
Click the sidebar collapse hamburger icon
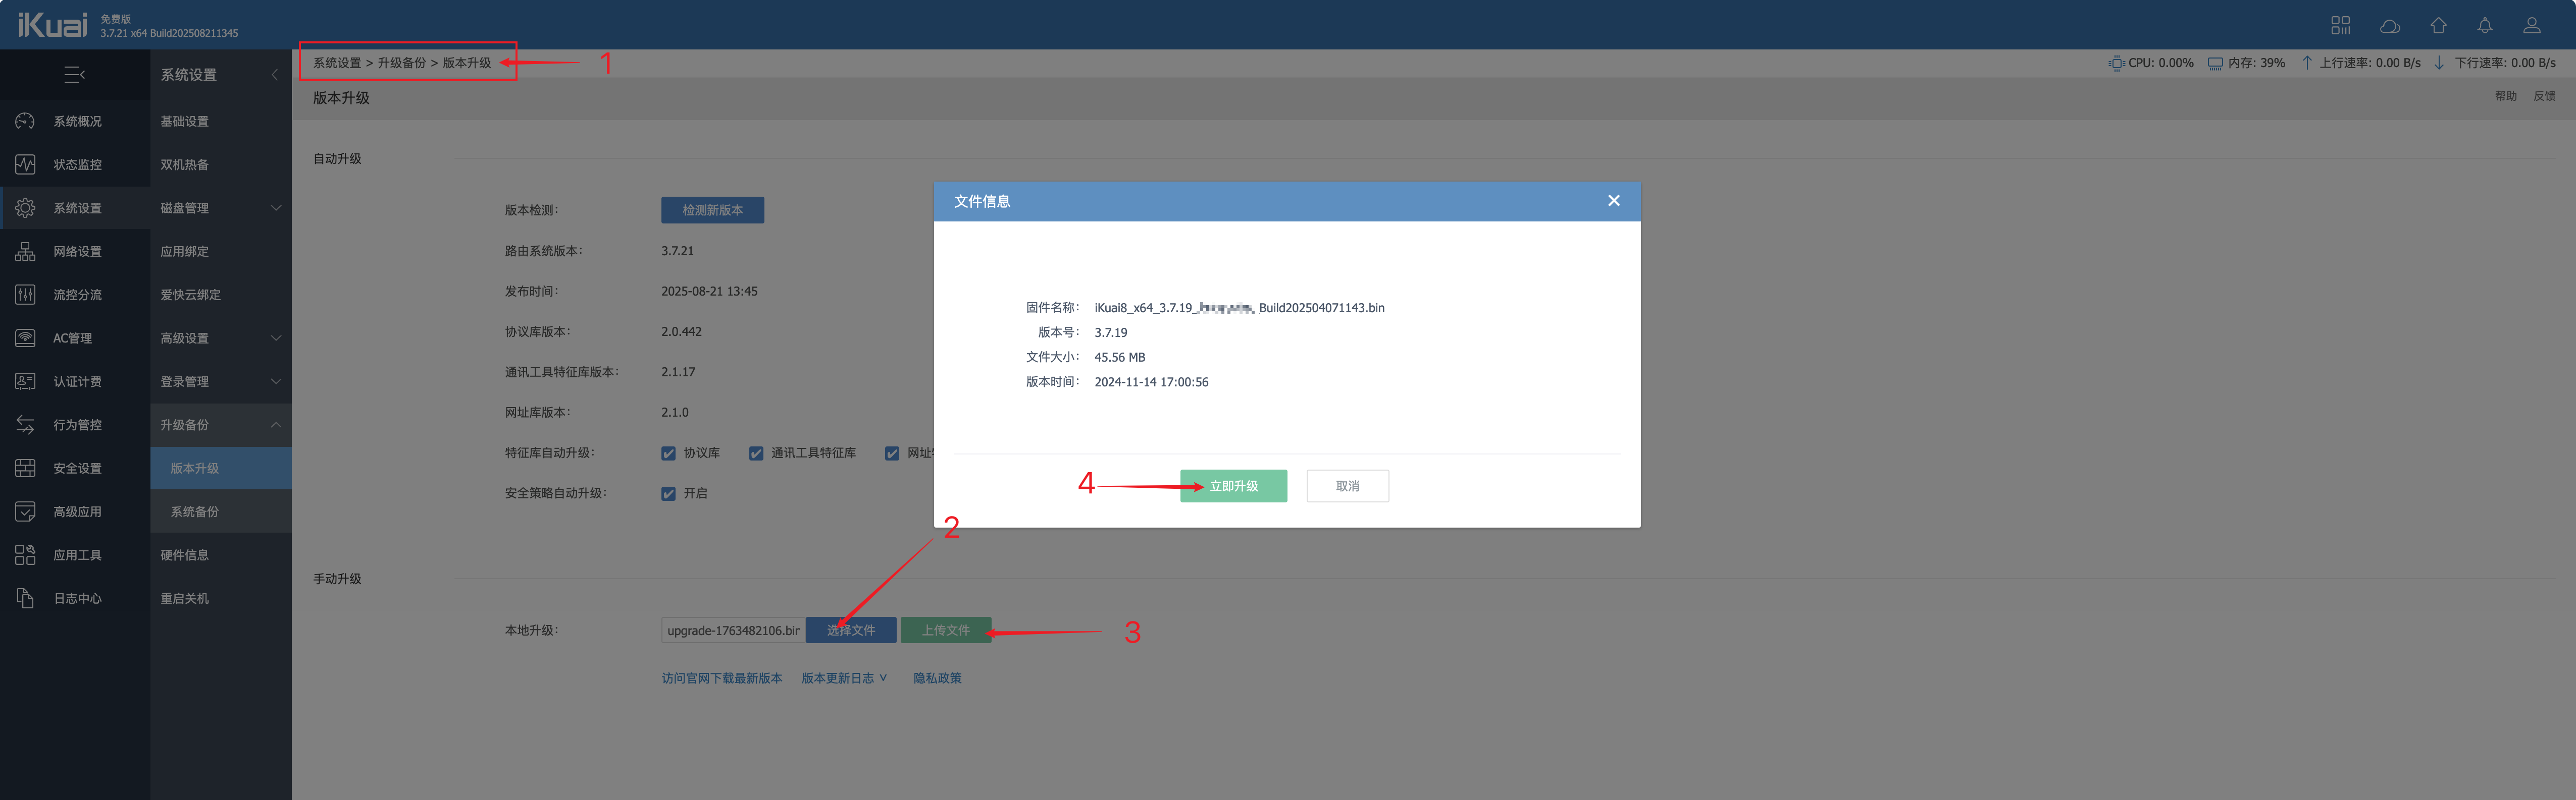click(74, 75)
